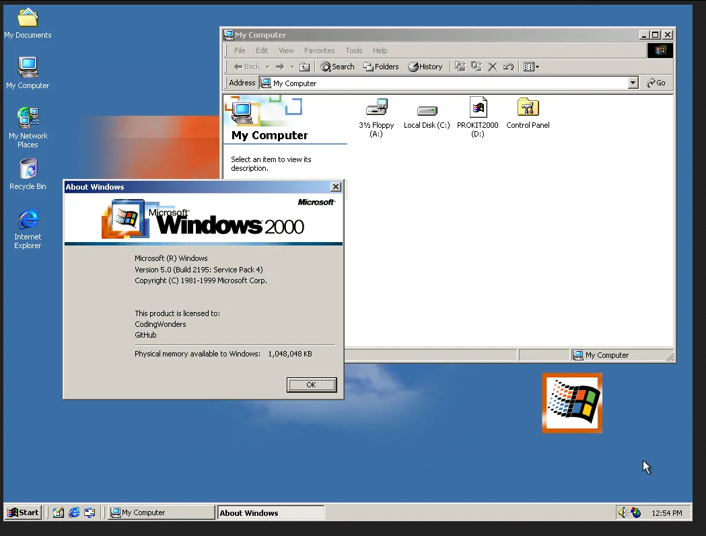Screen dimensions: 706x536
Task: Select Internet Explorer desktop icon
Action: tap(28, 229)
